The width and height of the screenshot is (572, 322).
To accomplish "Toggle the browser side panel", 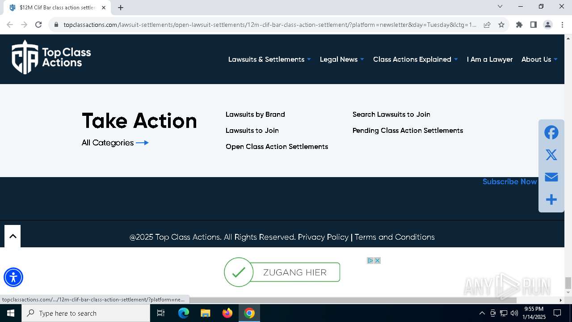I will point(533,25).
